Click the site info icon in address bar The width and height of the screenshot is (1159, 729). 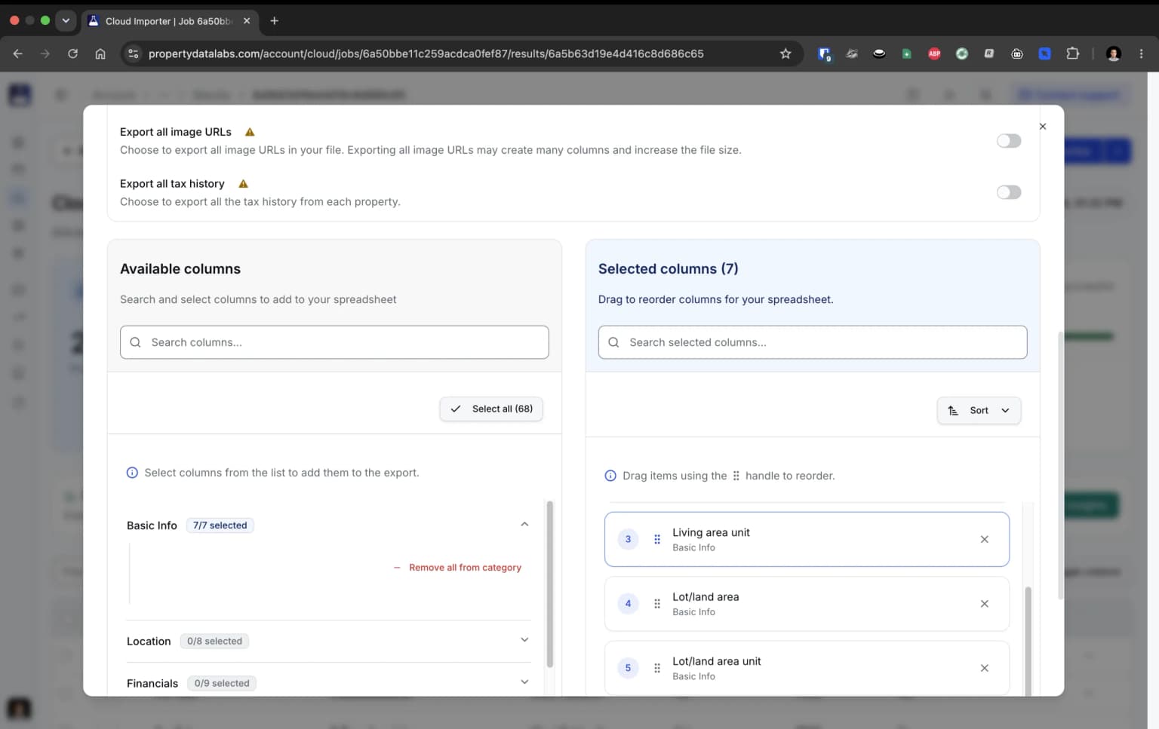(134, 54)
